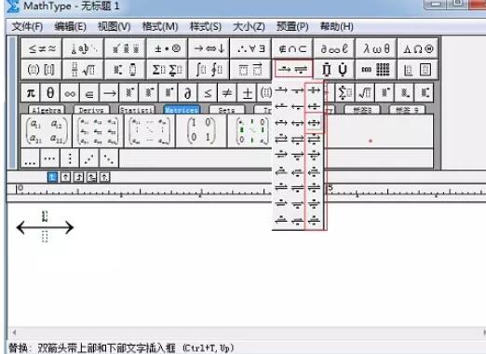
Task: Switch to the Sets tab
Action: [x=227, y=110]
